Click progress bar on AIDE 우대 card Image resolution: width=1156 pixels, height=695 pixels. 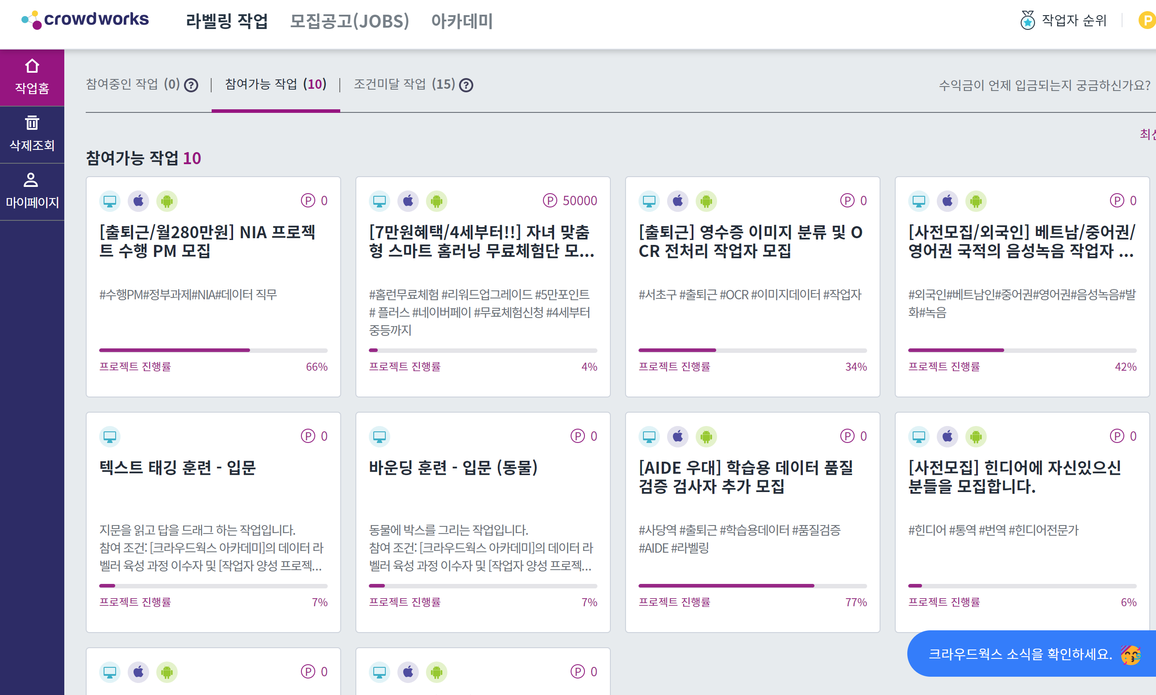[x=752, y=586]
